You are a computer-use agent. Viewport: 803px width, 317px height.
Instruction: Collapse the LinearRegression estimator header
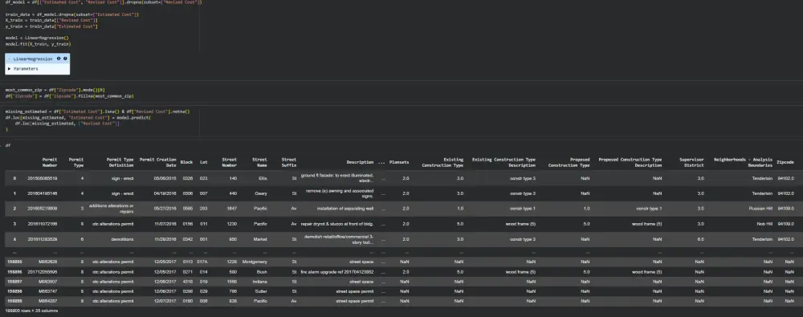click(32, 59)
